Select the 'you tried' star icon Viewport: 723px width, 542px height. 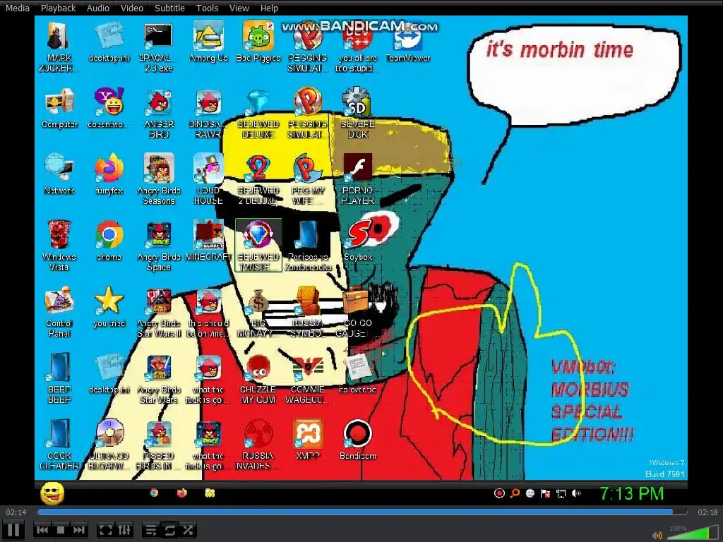click(x=109, y=308)
